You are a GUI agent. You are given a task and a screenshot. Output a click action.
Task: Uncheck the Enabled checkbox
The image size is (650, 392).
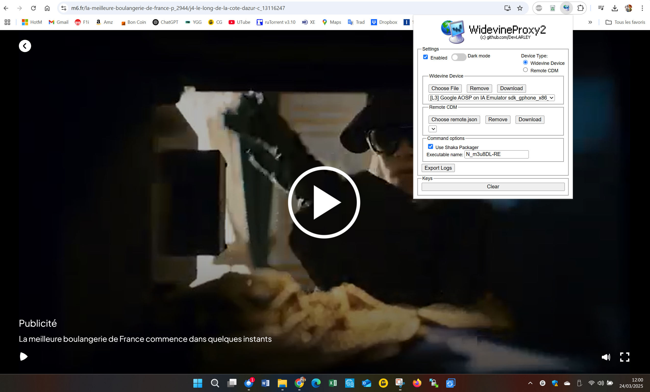pyautogui.click(x=426, y=57)
